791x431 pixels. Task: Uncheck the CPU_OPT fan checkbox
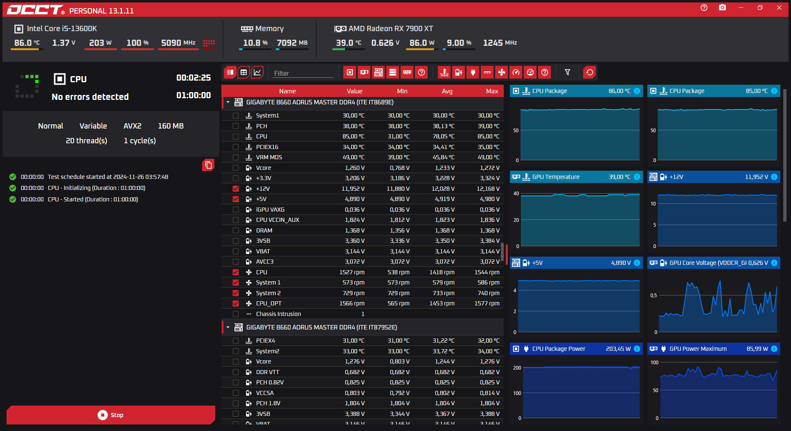236,303
